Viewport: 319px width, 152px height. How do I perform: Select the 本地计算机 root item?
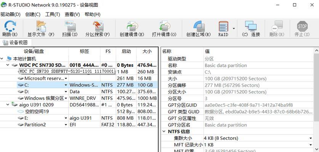pos(24,59)
